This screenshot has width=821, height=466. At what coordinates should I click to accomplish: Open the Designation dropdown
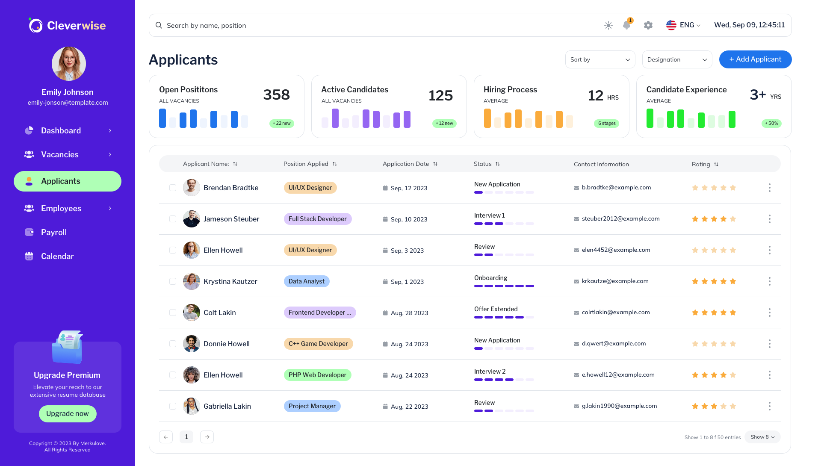click(677, 59)
